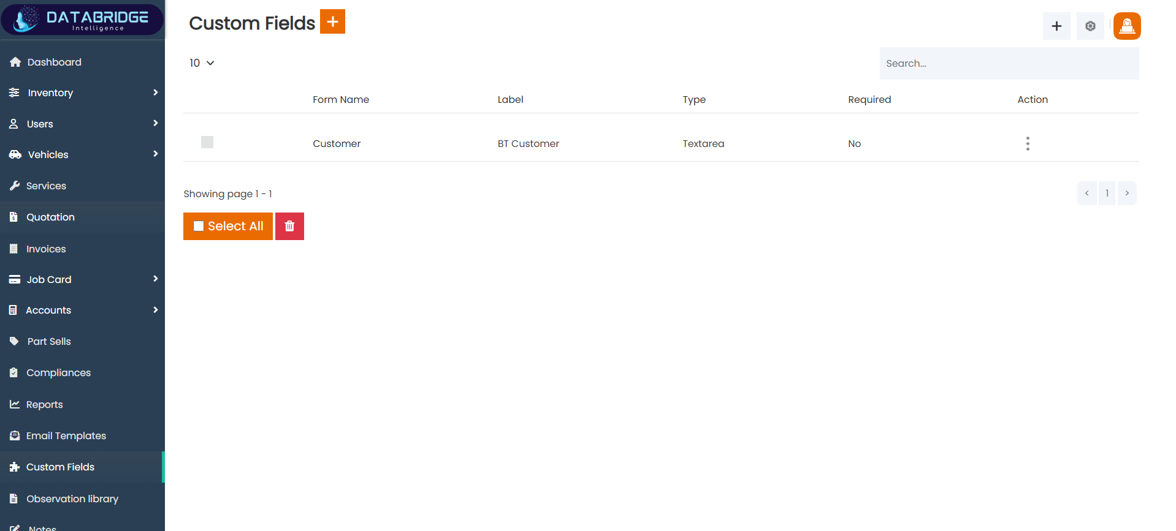Click the Custom Fields puzzle icon
This screenshot has width=1176, height=531.
pyautogui.click(x=15, y=467)
